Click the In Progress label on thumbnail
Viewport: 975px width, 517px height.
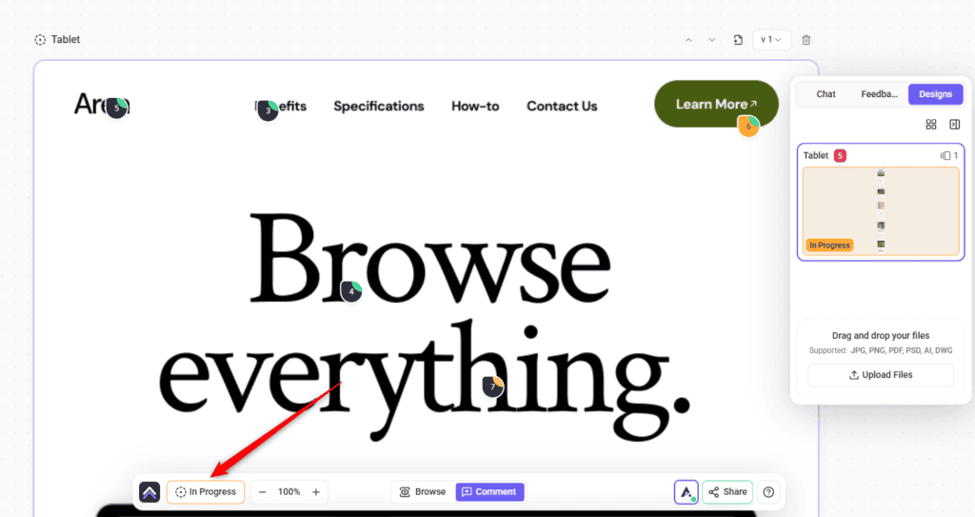(829, 245)
